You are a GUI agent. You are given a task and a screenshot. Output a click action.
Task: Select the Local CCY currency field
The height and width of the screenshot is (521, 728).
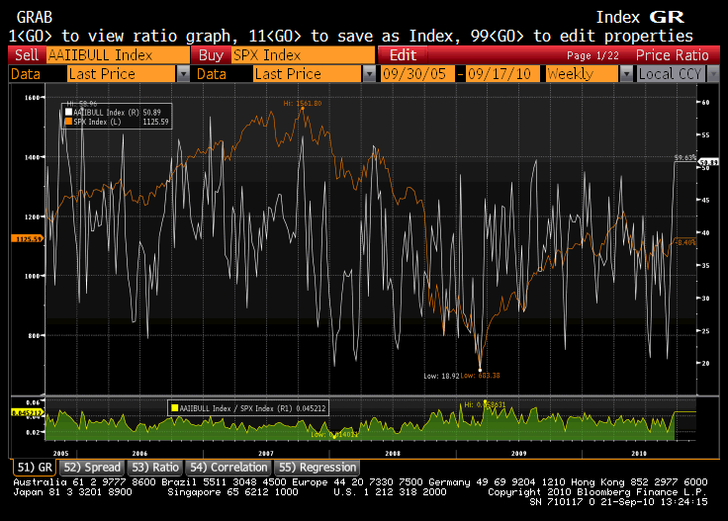(671, 74)
